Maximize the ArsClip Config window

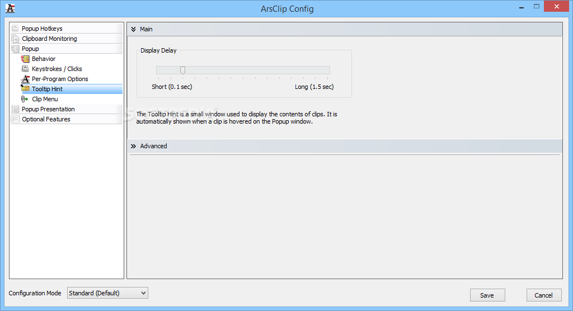[537, 6]
